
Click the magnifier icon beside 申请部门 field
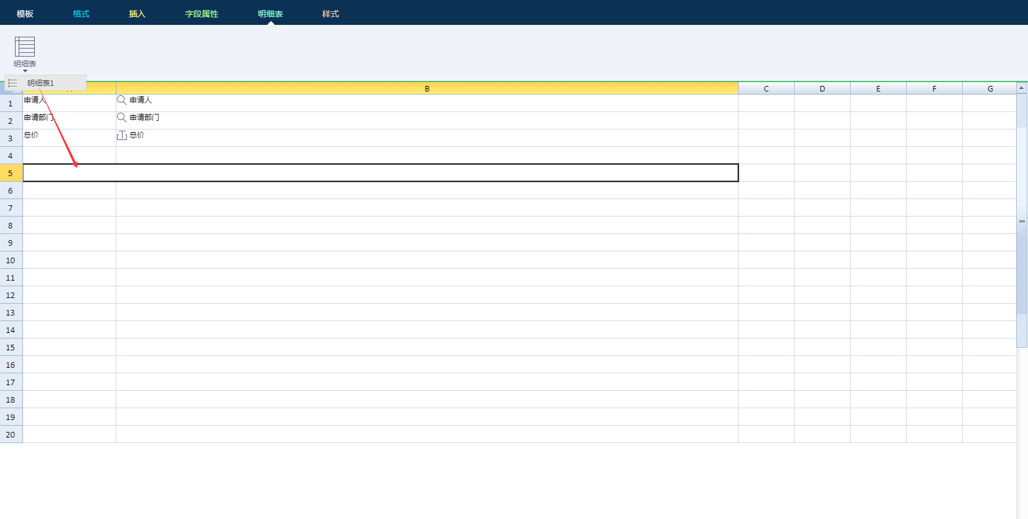122,118
